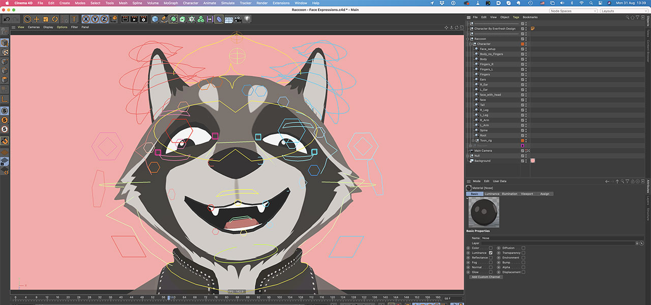Image resolution: width=651 pixels, height=305 pixels.
Task: Open the Edit Render Settings icon
Action: 143,19
